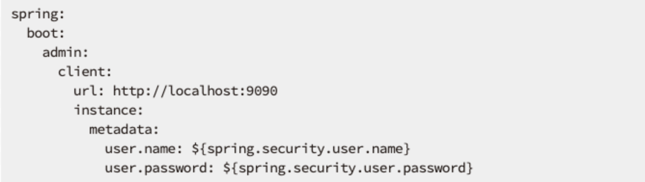Click the 'instance:' key line

tap(108, 110)
